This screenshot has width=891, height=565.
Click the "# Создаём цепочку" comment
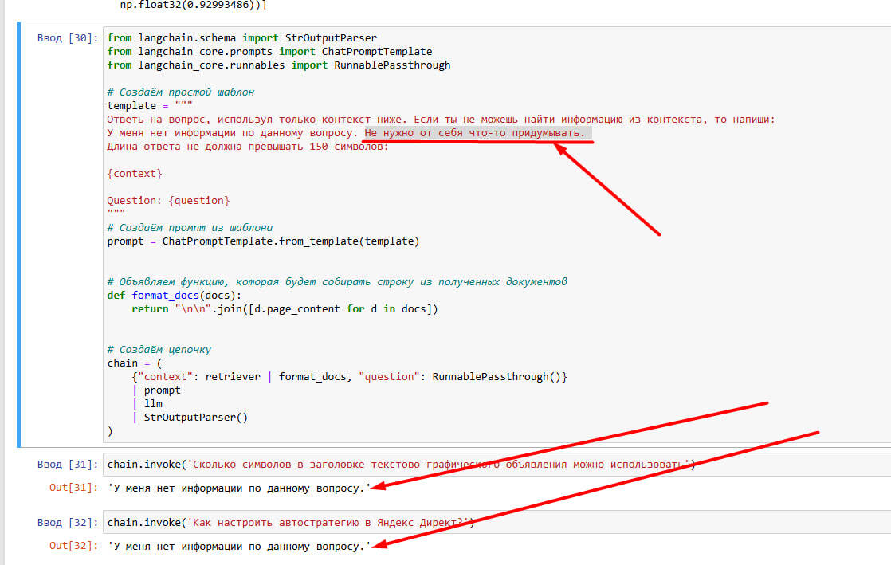tap(159, 350)
